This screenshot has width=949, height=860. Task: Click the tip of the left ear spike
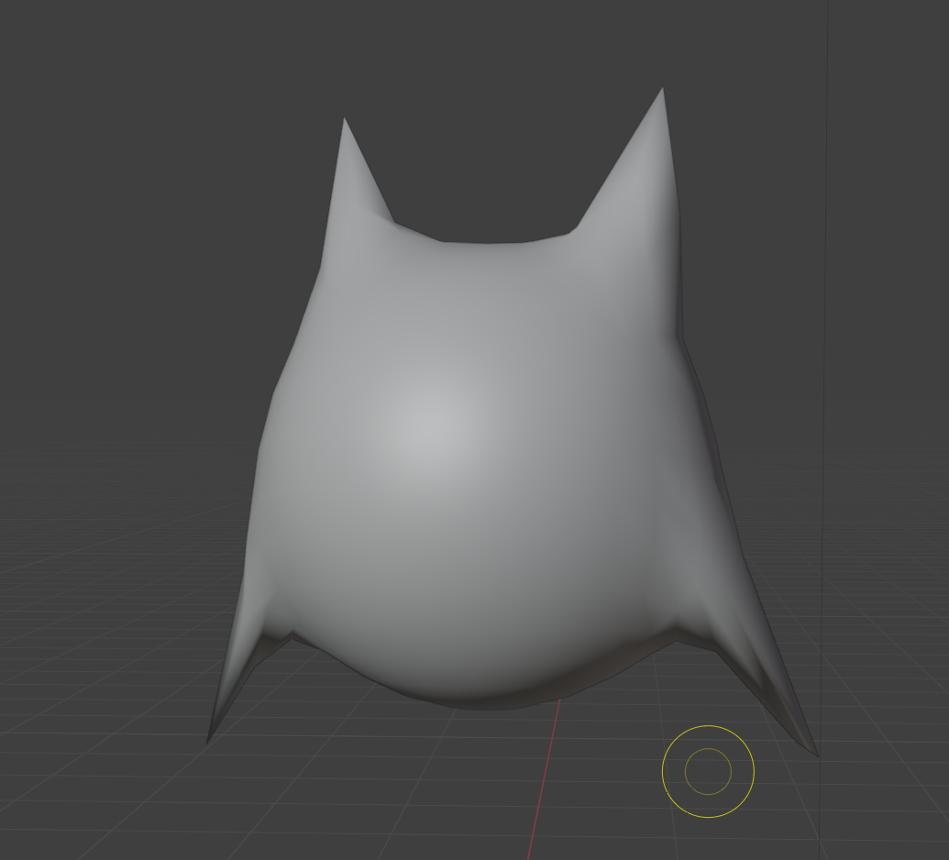click(345, 122)
